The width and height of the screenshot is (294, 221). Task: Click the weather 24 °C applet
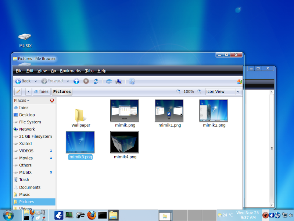pyautogui.click(x=225, y=215)
